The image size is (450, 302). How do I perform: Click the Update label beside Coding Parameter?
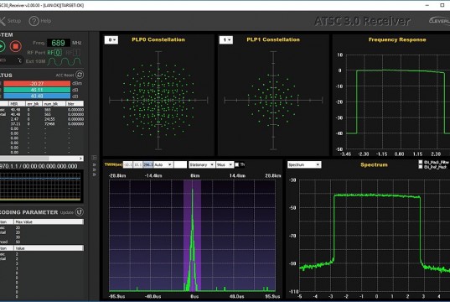click(67, 212)
